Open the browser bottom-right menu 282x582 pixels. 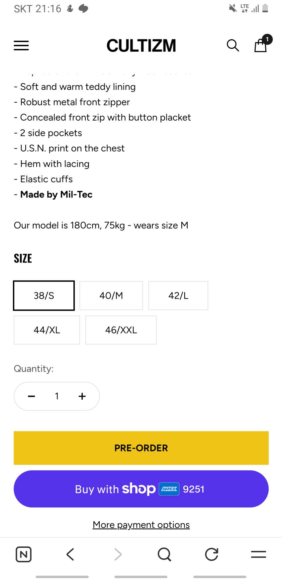[258, 554]
